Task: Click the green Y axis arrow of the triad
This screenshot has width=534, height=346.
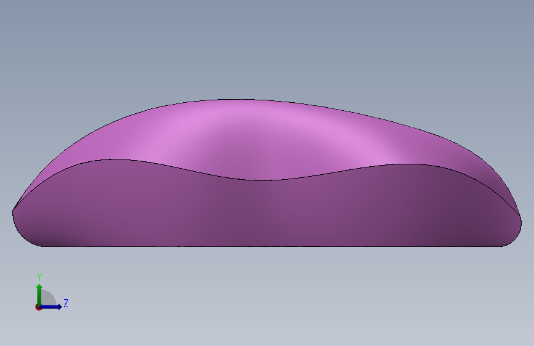Action: 39,294
